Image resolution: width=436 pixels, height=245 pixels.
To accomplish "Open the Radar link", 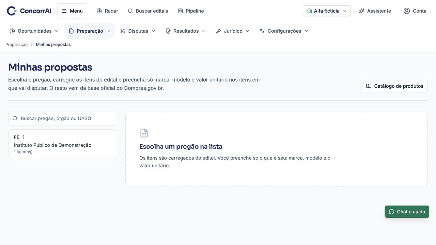I will pyautogui.click(x=107, y=11).
